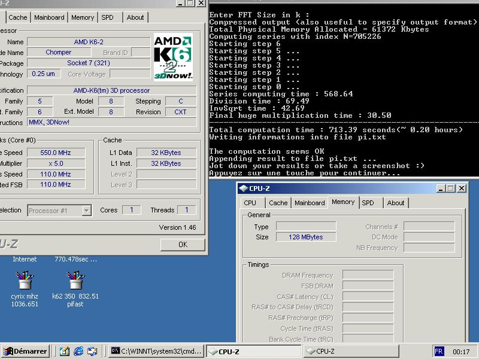479x359 pixels.
Task: Click Core Speed value 550.0 MHz
Action: 56,153
